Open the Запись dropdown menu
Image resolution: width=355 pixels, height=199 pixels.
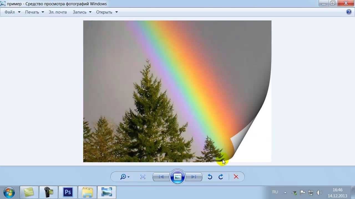click(82, 12)
